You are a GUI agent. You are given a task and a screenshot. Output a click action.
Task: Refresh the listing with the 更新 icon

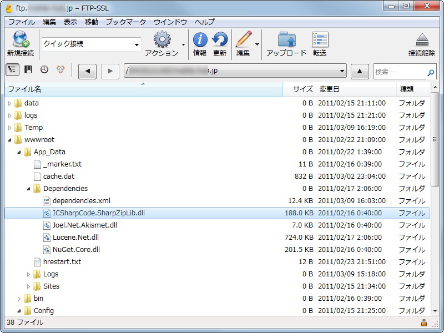click(x=220, y=40)
